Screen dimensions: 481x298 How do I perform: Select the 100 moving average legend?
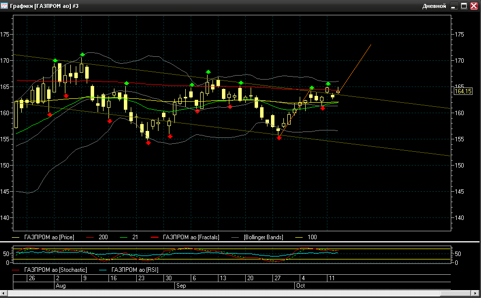tap(312, 237)
